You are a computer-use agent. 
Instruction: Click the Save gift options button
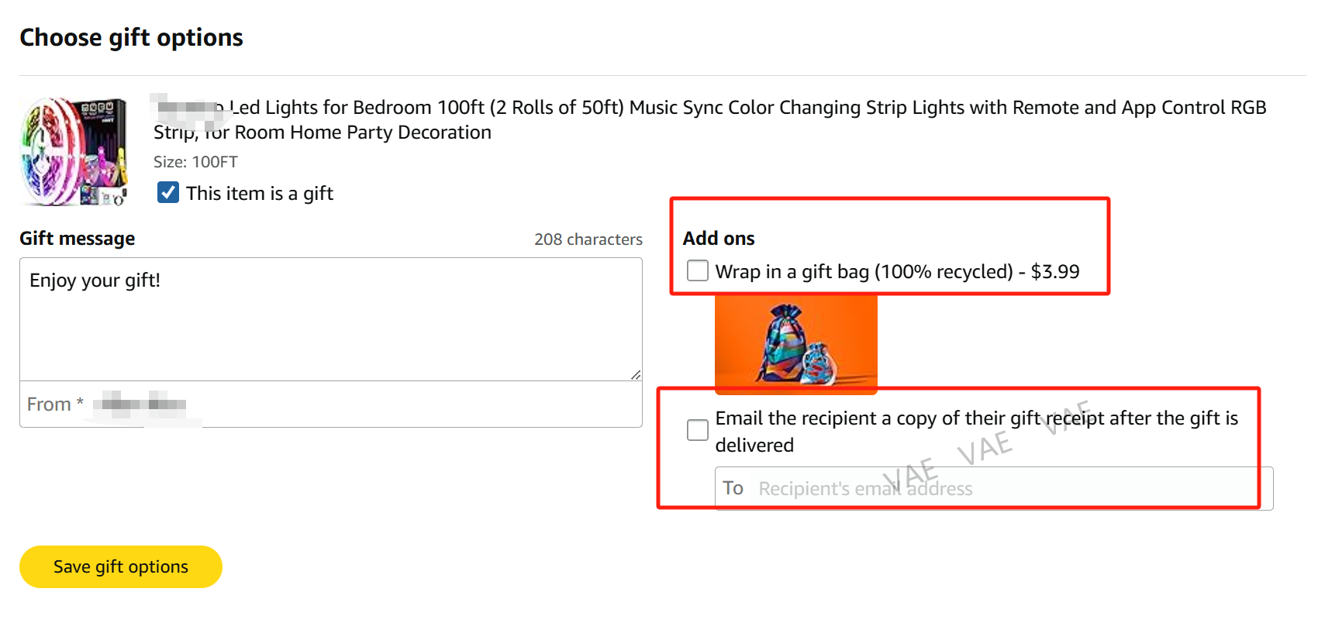click(121, 566)
